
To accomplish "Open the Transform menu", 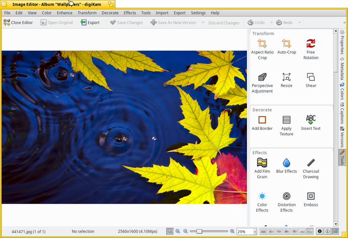I will 87,13.
